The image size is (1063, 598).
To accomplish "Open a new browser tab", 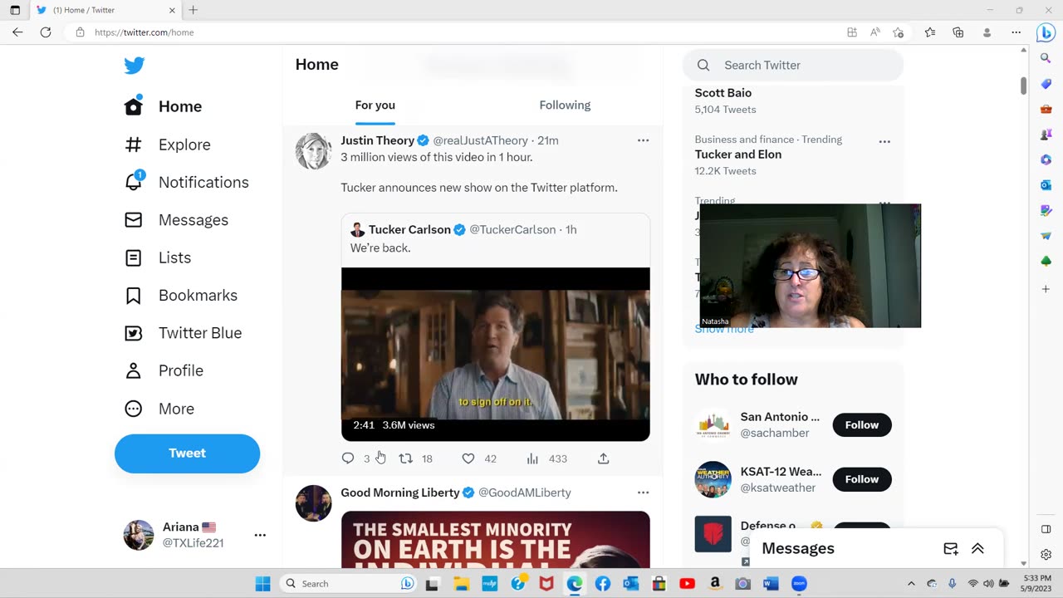I will coord(193,10).
